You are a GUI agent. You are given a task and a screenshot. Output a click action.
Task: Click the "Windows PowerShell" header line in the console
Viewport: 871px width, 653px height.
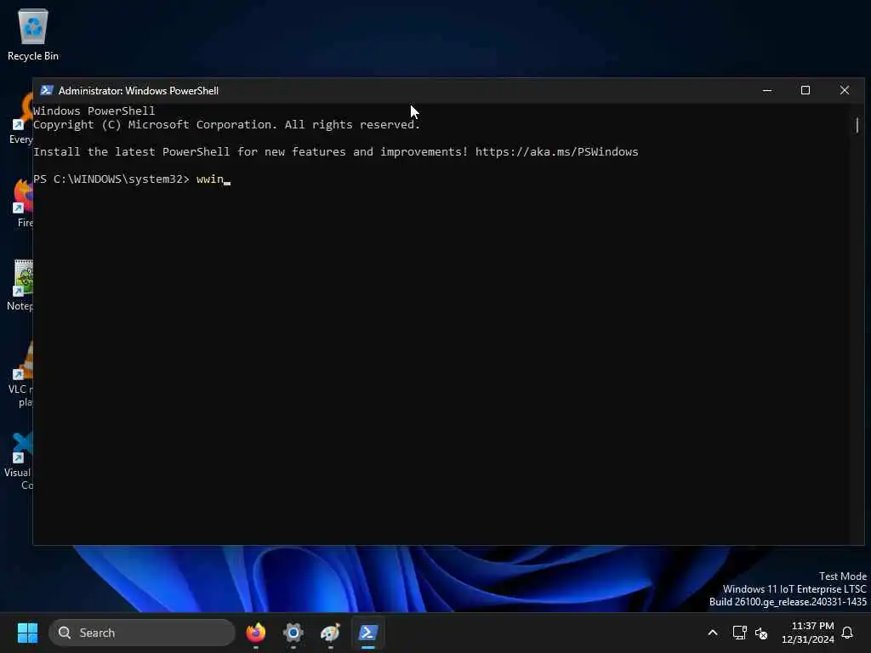click(x=94, y=111)
